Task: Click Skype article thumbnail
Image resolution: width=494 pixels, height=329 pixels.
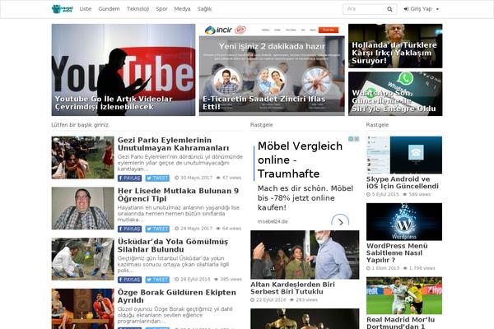Action: pyautogui.click(x=404, y=155)
